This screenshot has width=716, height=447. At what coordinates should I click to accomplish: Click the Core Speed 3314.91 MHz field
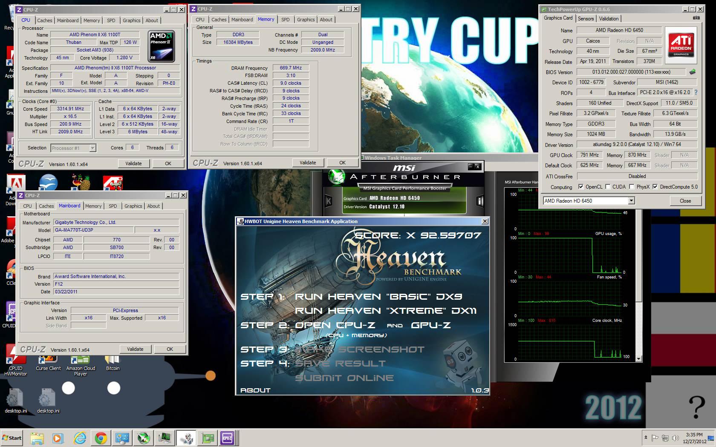click(x=71, y=109)
